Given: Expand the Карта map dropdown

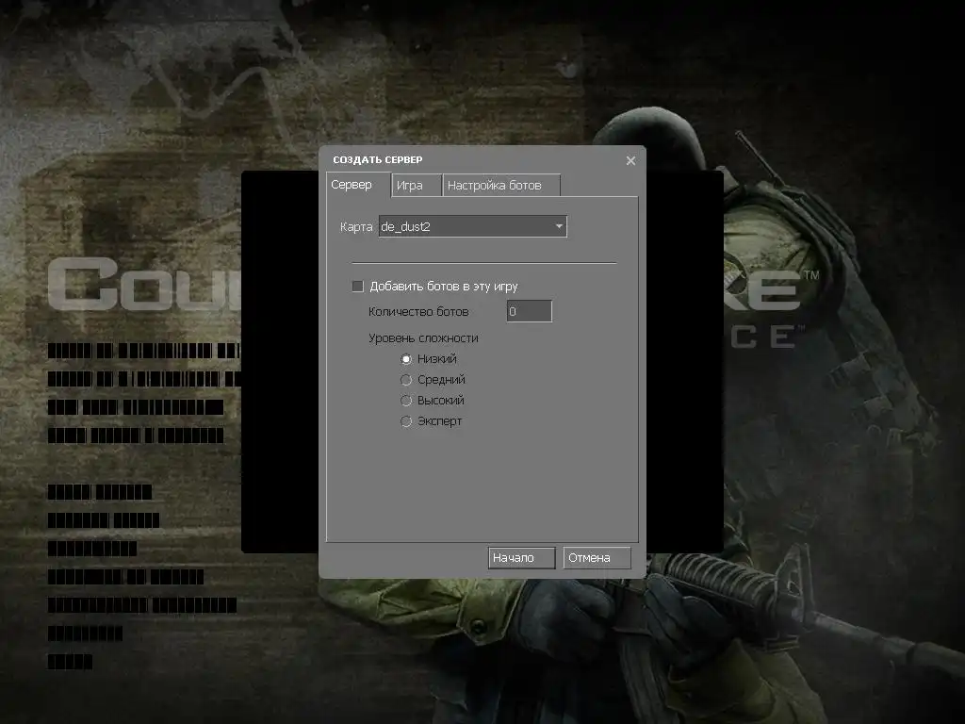Looking at the screenshot, I should pyautogui.click(x=473, y=226).
